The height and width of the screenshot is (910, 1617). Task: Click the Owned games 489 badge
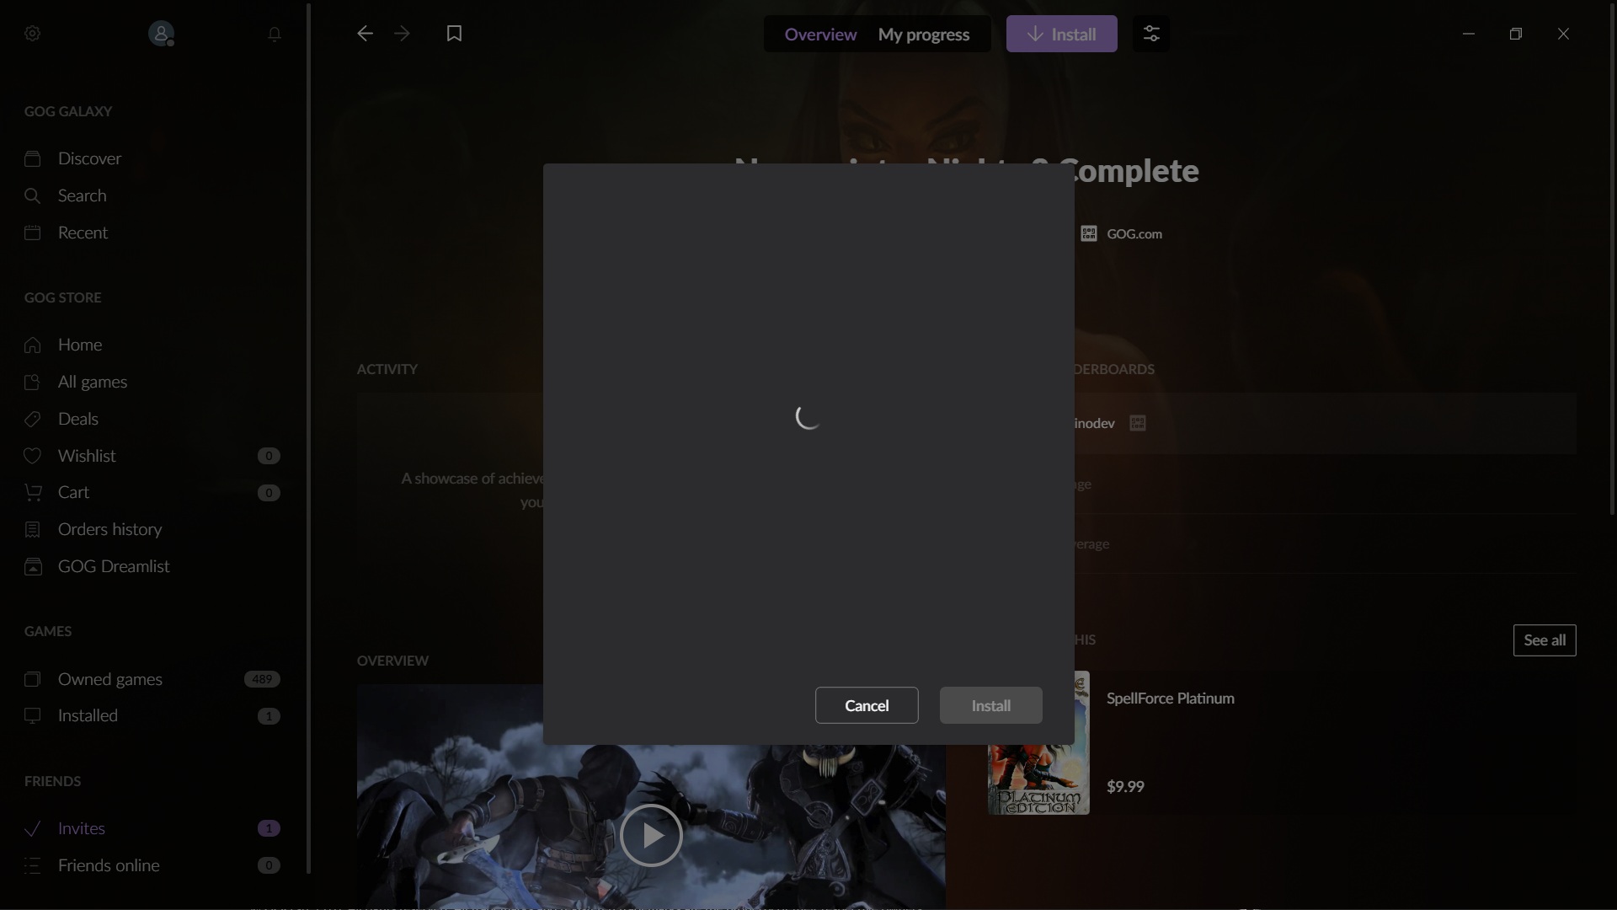pyautogui.click(x=262, y=679)
